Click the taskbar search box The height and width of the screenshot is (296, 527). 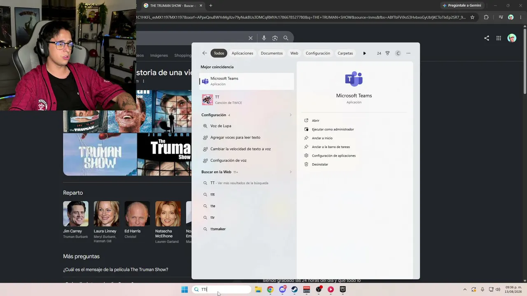coord(222,289)
